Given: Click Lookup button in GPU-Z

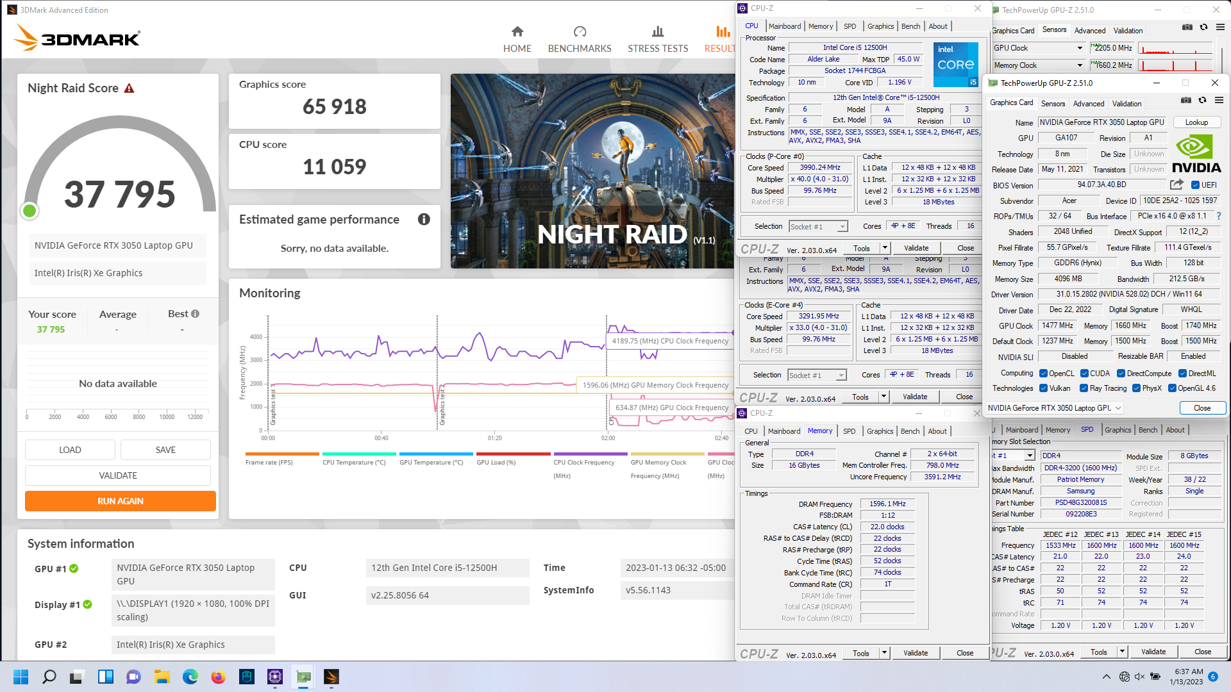Looking at the screenshot, I should 1196,122.
